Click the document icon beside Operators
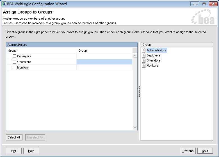This screenshot has width=219, height=157. [x=144, y=60]
